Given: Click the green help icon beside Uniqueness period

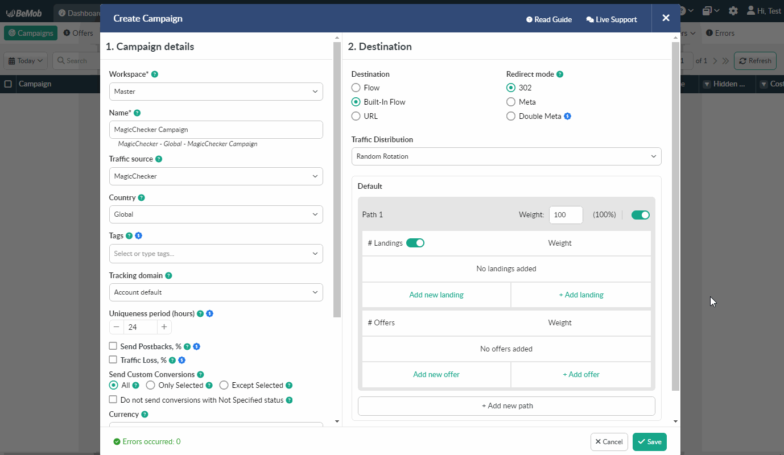Looking at the screenshot, I should [200, 313].
